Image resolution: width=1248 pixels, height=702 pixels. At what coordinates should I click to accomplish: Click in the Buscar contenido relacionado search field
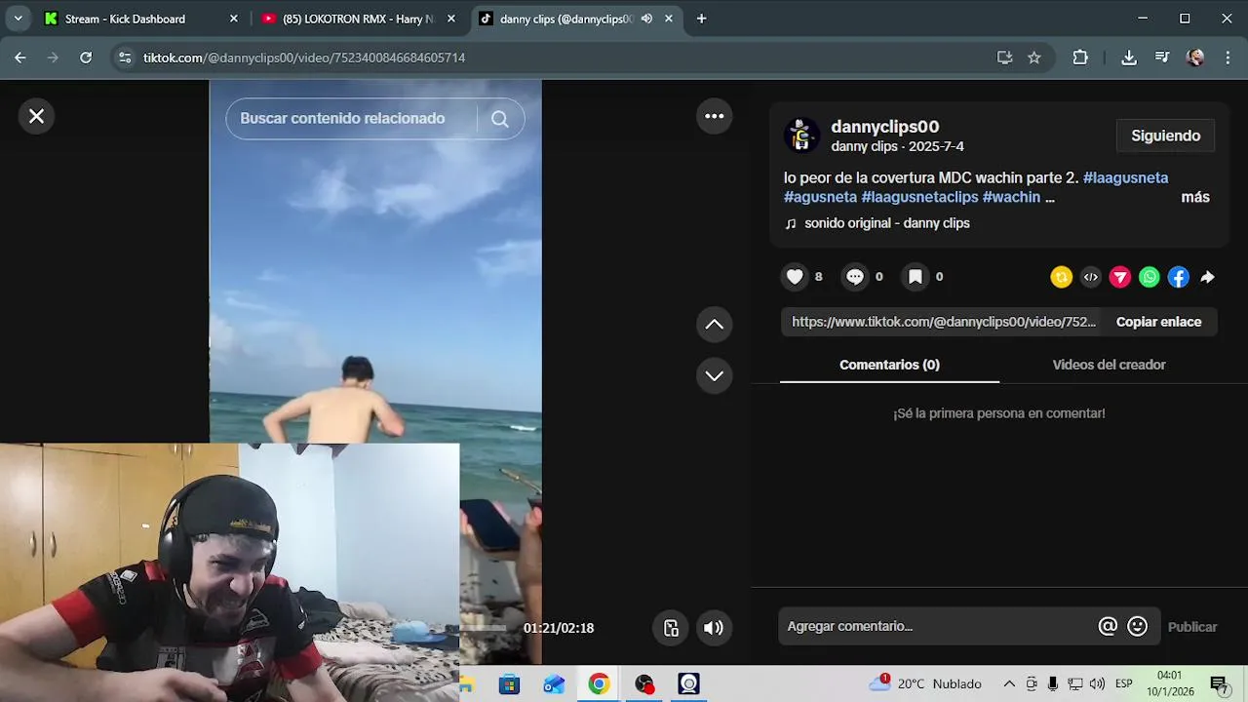pyautogui.click(x=351, y=119)
